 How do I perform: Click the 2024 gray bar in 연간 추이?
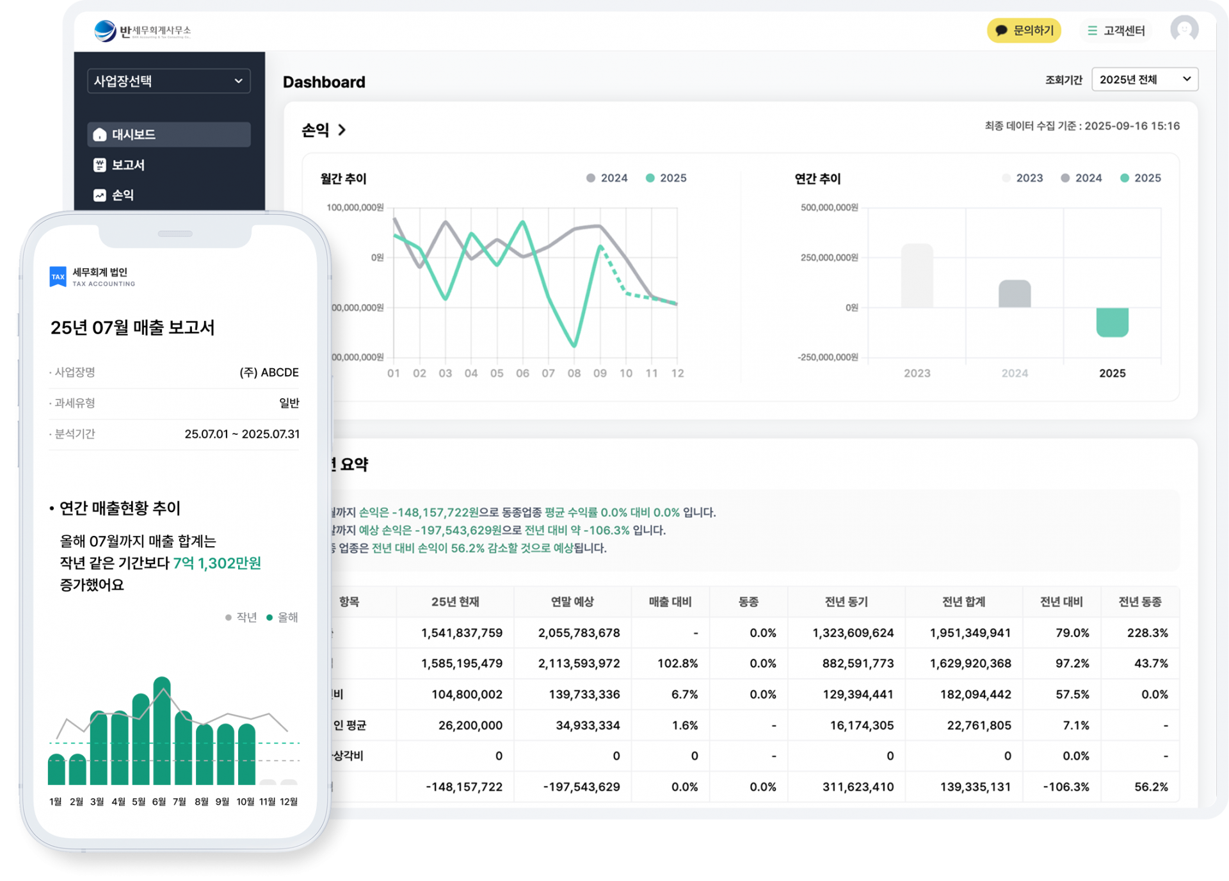(1015, 294)
